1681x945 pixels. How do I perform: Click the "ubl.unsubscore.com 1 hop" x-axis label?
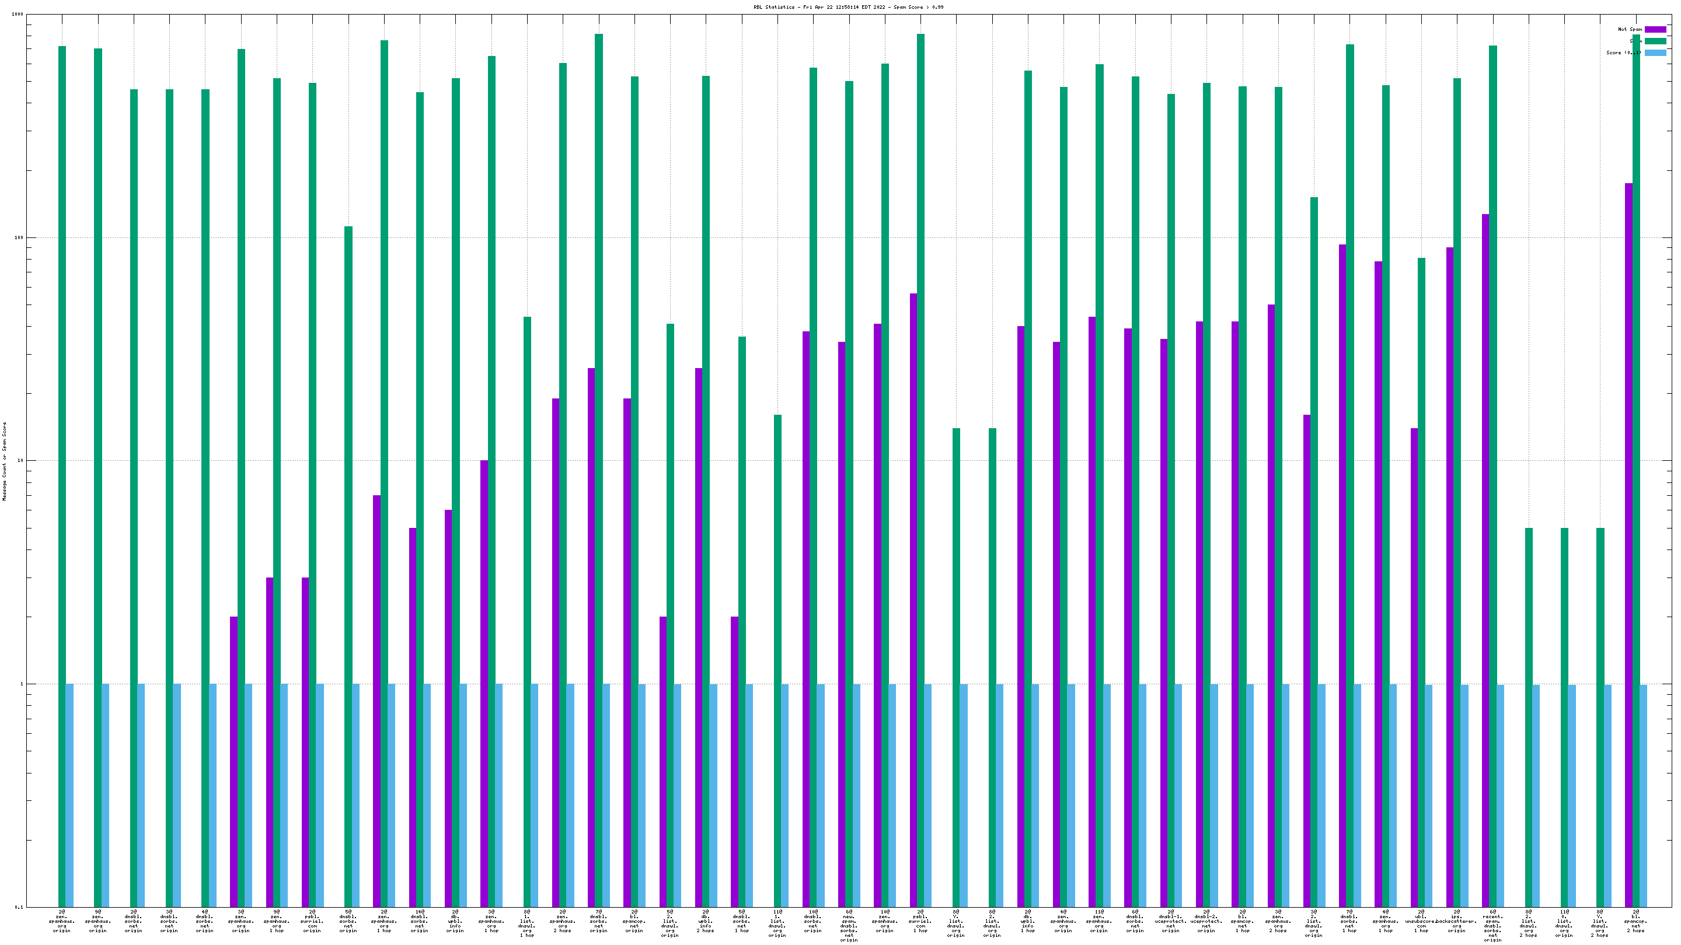click(1421, 921)
